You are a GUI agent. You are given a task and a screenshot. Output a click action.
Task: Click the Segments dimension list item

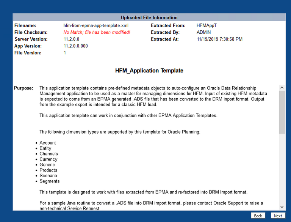click(x=50, y=181)
